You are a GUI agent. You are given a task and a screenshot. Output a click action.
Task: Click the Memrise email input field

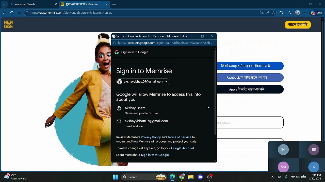click(250, 122)
